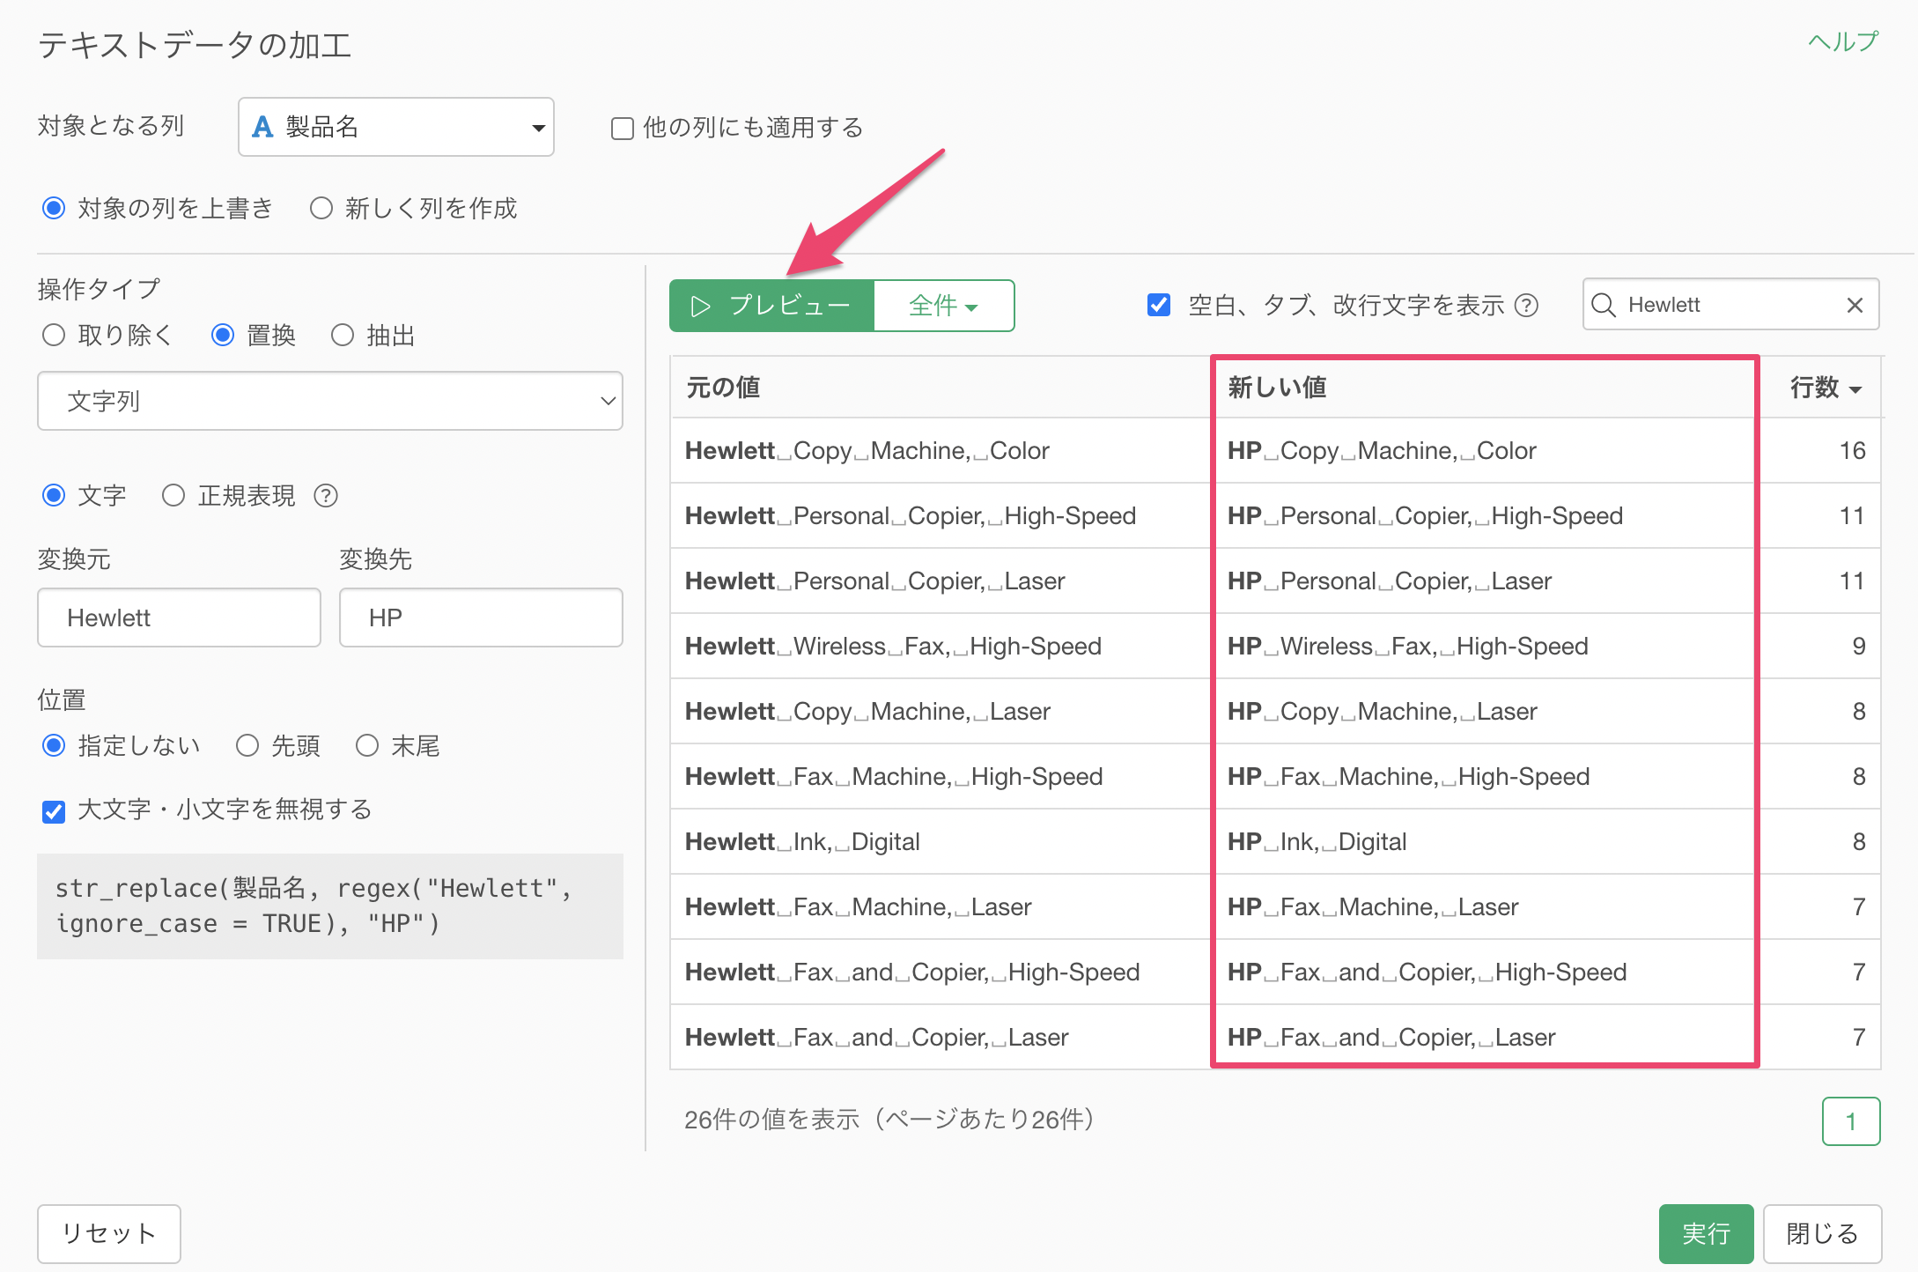Click the プレビュー button
Image resolution: width=1918 pixels, height=1272 pixels.
tap(772, 306)
